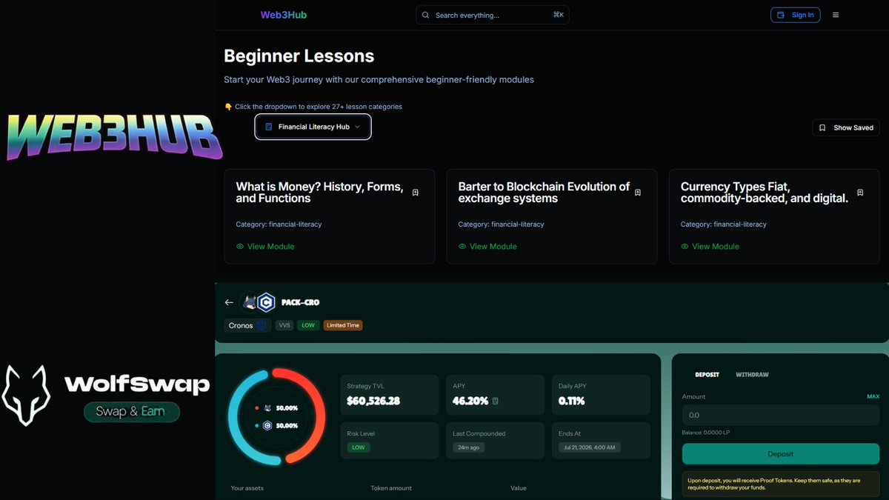
Task: Click the Strategy TVL value $60,526.28
Action: coord(373,401)
